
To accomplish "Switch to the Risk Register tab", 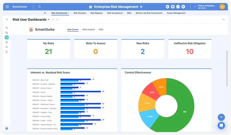I will (x=97, y=13).
